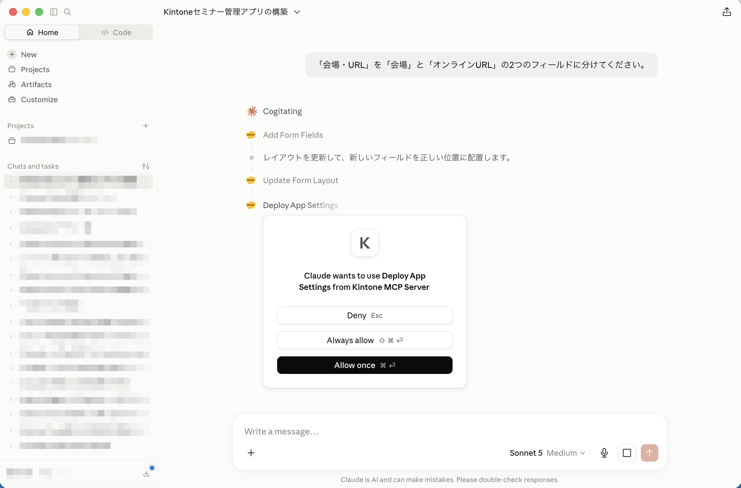
Task: Click the attachment plus icon in the message box
Action: [x=251, y=453]
